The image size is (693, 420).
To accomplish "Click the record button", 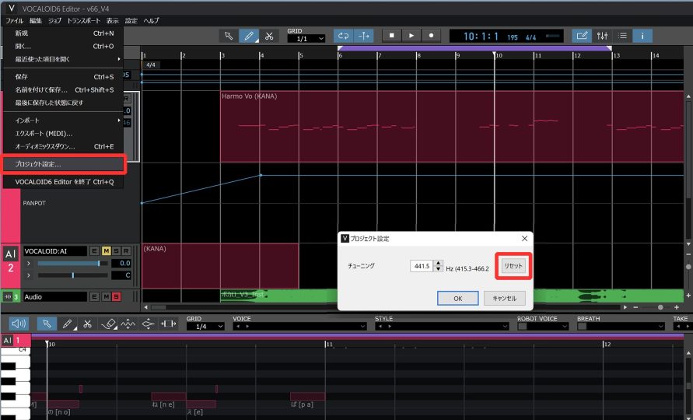I will (432, 36).
